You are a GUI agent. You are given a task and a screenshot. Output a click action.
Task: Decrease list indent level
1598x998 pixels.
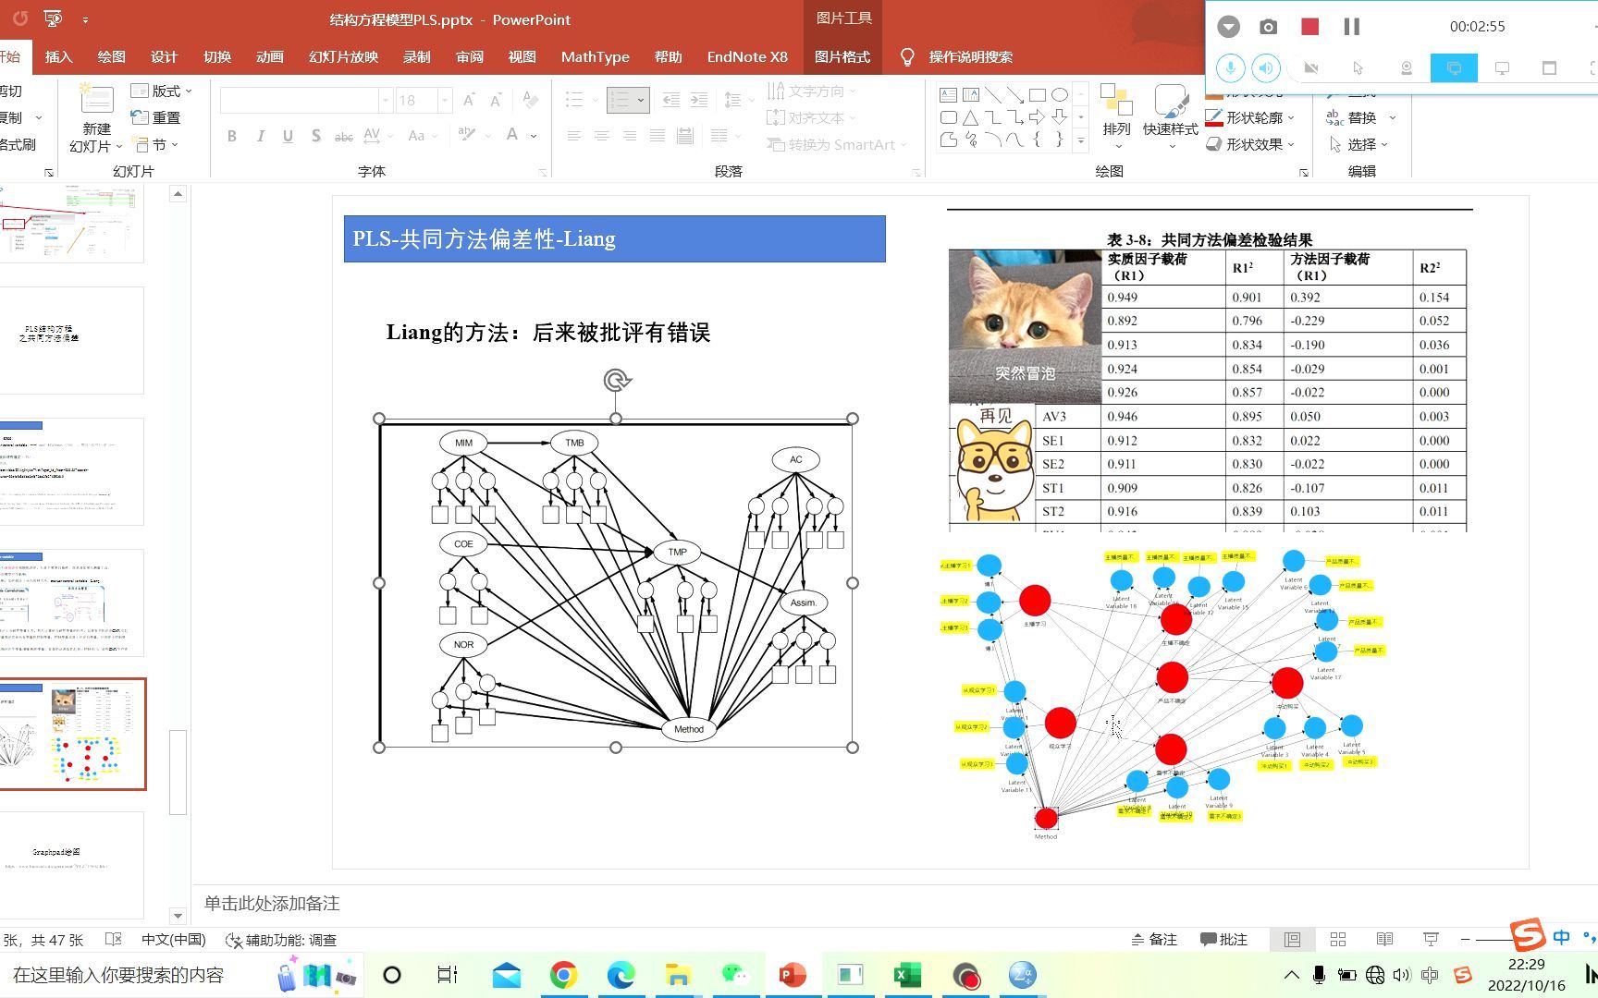point(671,100)
